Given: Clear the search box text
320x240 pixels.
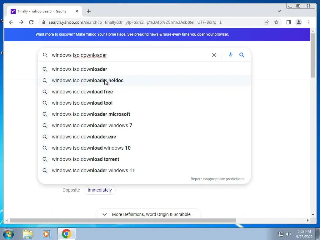Looking at the screenshot, I should pyautogui.click(x=214, y=55).
